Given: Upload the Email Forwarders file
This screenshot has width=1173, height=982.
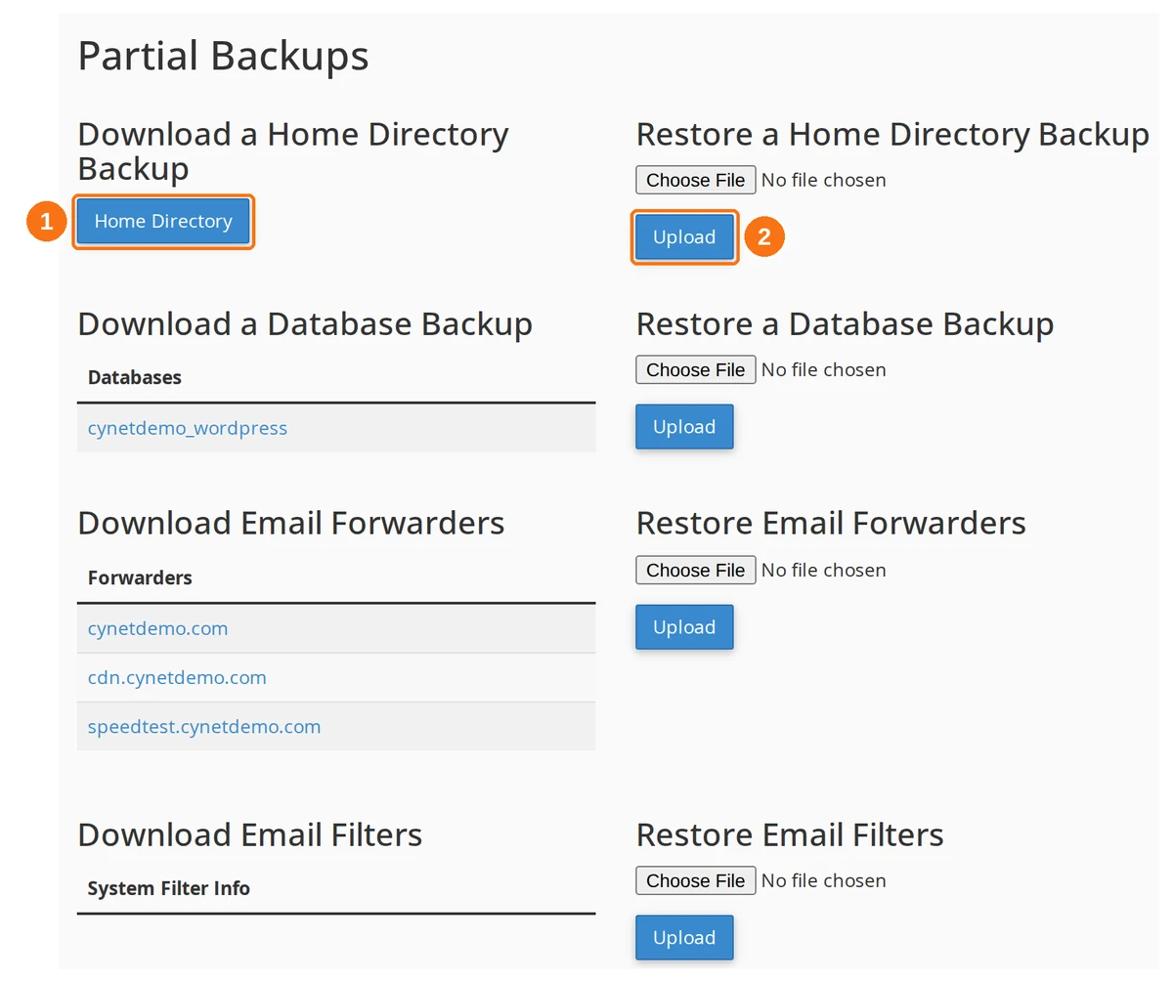Looking at the screenshot, I should point(684,627).
